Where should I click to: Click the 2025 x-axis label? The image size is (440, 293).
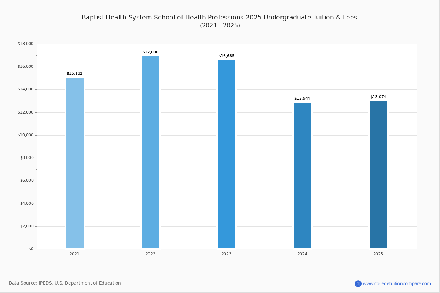click(378, 253)
